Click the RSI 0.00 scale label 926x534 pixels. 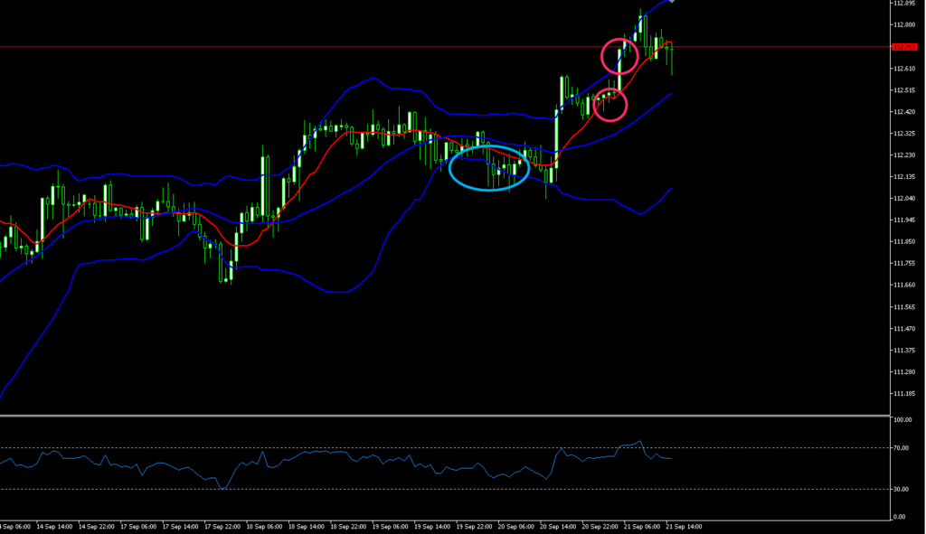pos(900,517)
